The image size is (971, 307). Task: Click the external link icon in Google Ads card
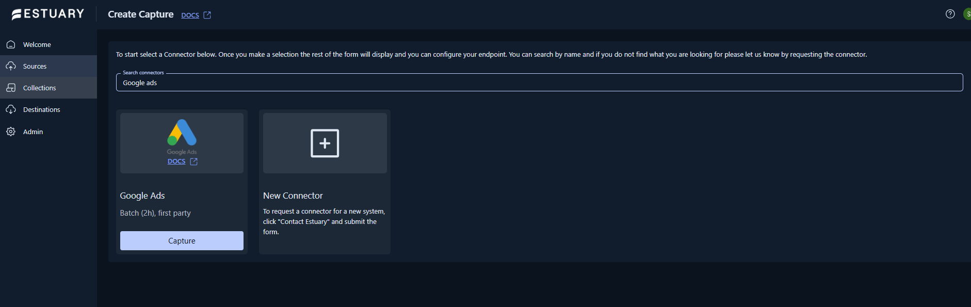pos(194,161)
